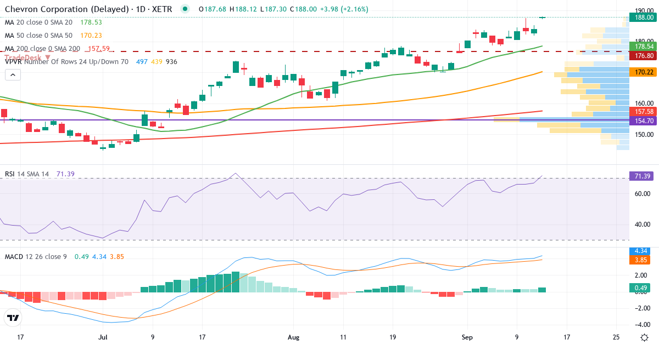Click the 178.54 green MA price label
This screenshot has width=659, height=345.
click(x=643, y=48)
